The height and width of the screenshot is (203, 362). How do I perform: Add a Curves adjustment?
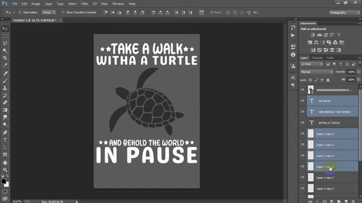326,35
